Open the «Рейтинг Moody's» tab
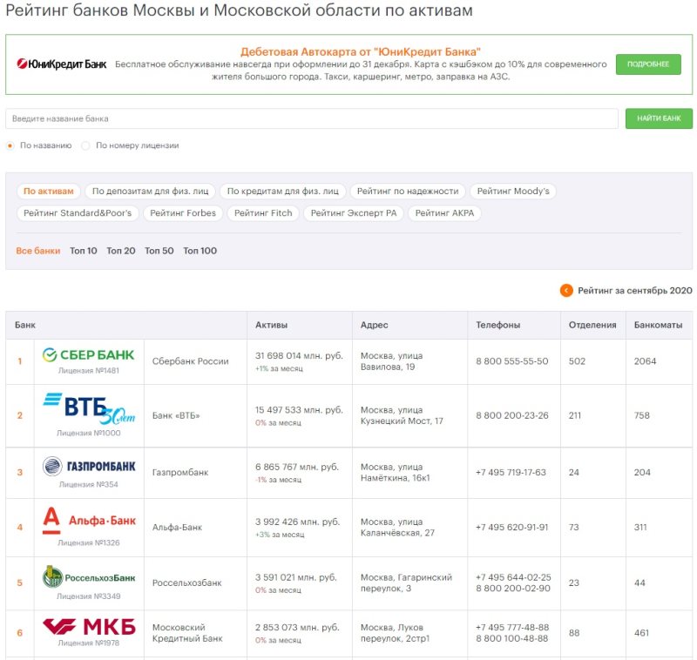This screenshot has height=660, width=697. pyautogui.click(x=513, y=191)
